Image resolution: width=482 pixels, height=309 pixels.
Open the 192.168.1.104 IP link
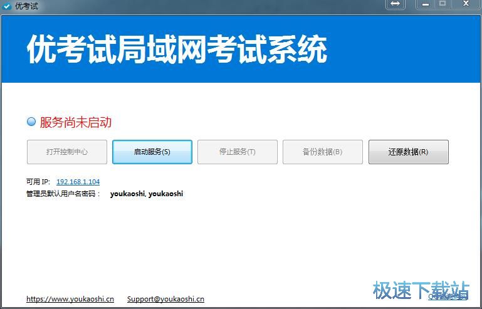click(x=78, y=182)
